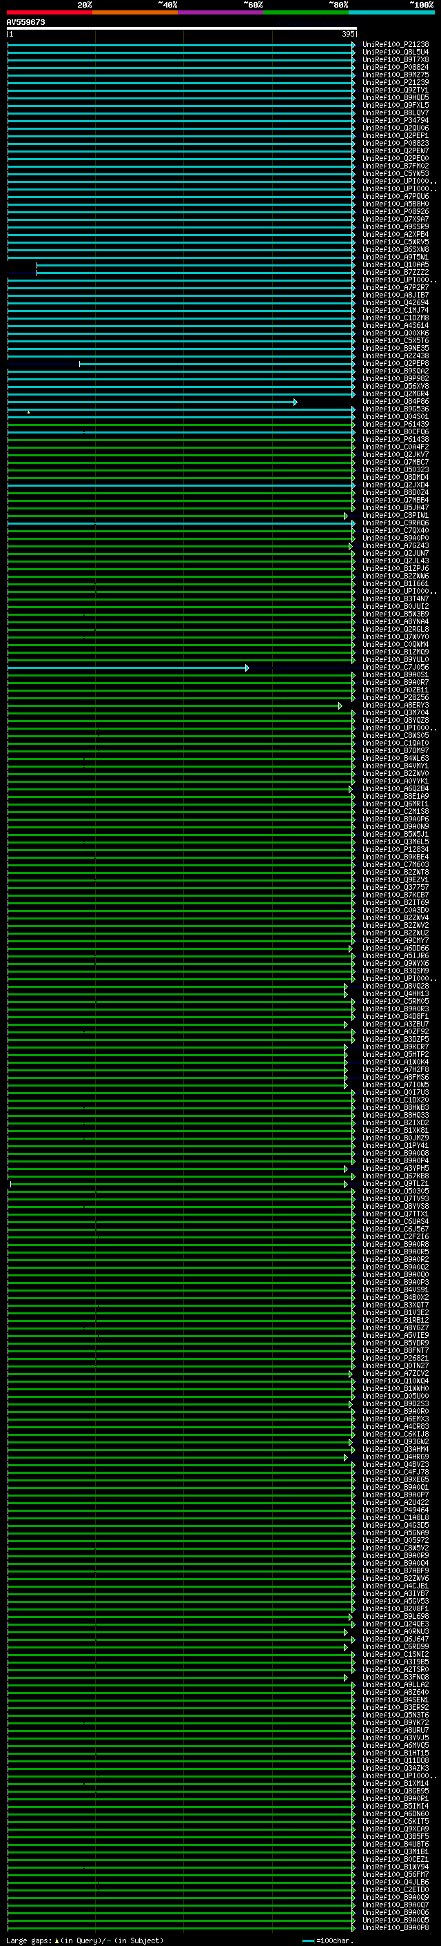The height and width of the screenshot is (1946, 441).
Task: Open hit UniRef100_P08824
Action: [396, 67]
